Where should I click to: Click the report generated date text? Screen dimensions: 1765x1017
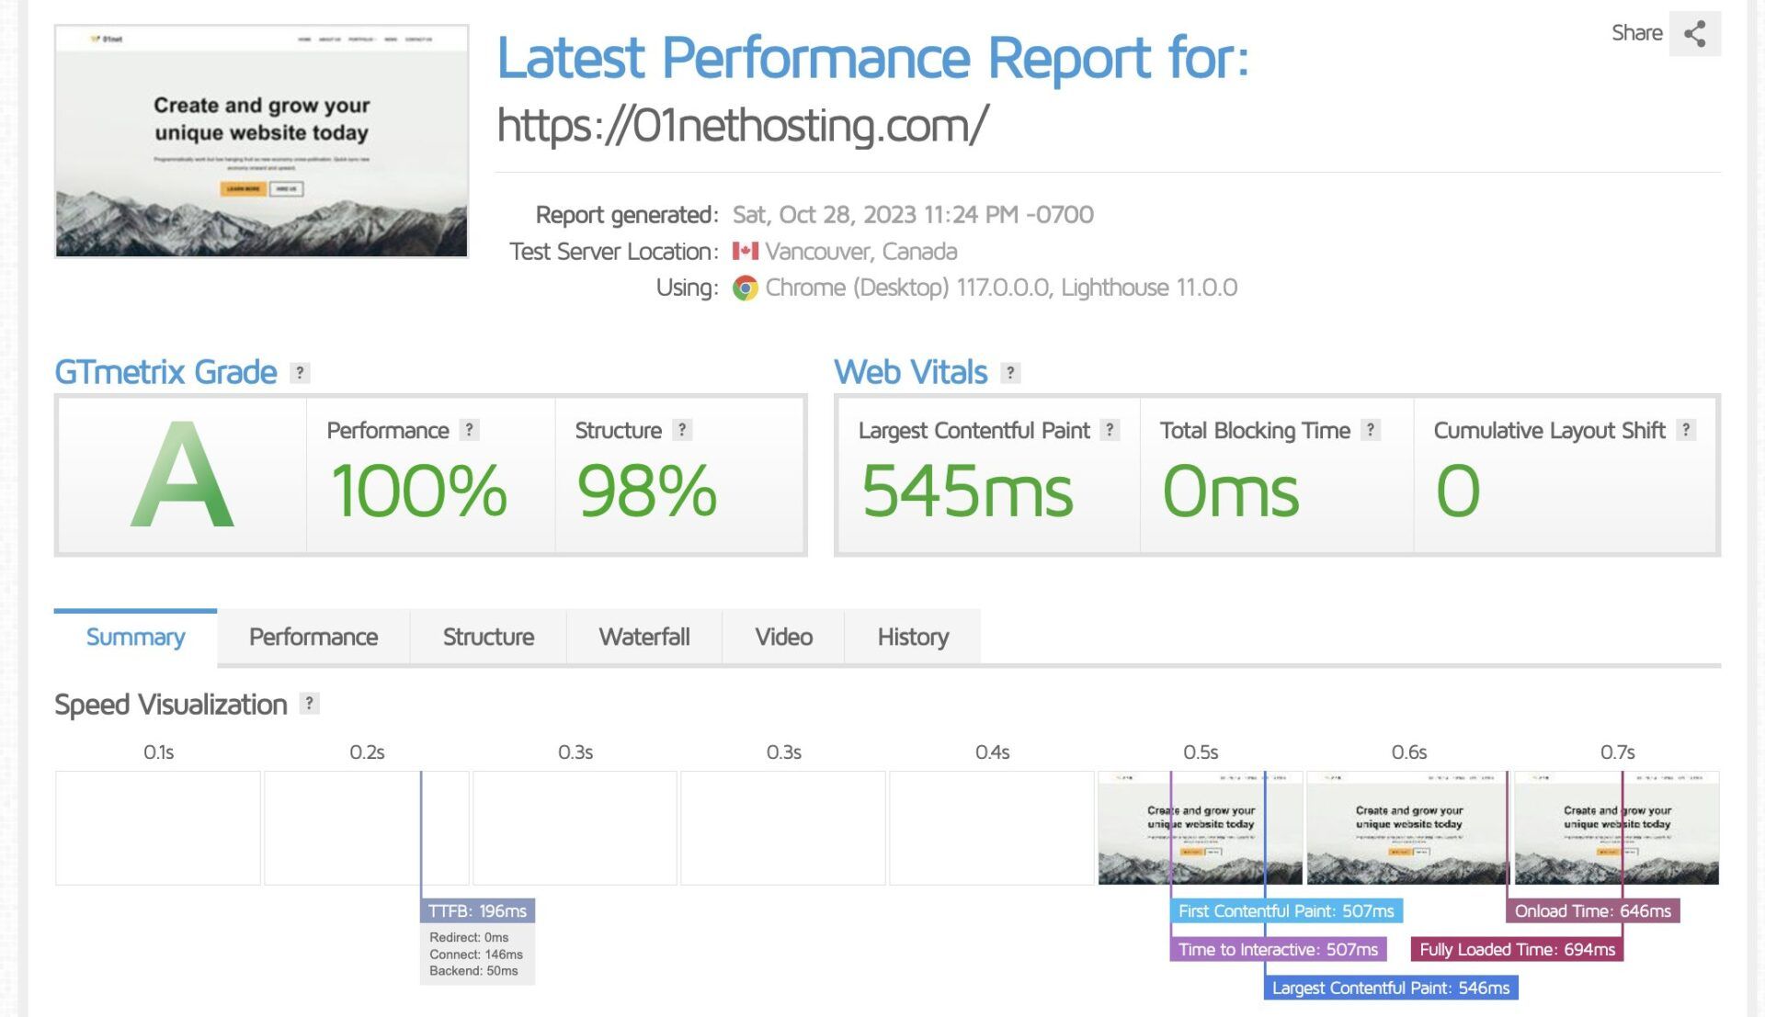click(913, 215)
